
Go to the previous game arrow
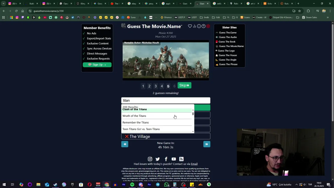[x=125, y=144]
